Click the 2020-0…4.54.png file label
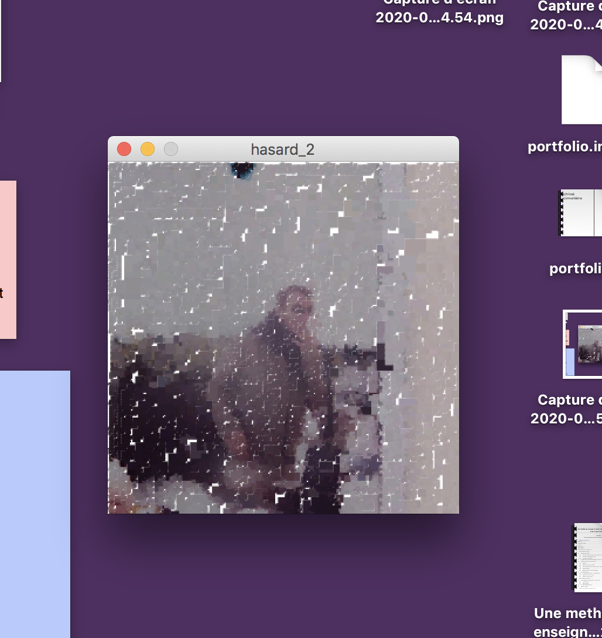Screen dimensions: 602x638 439,18
